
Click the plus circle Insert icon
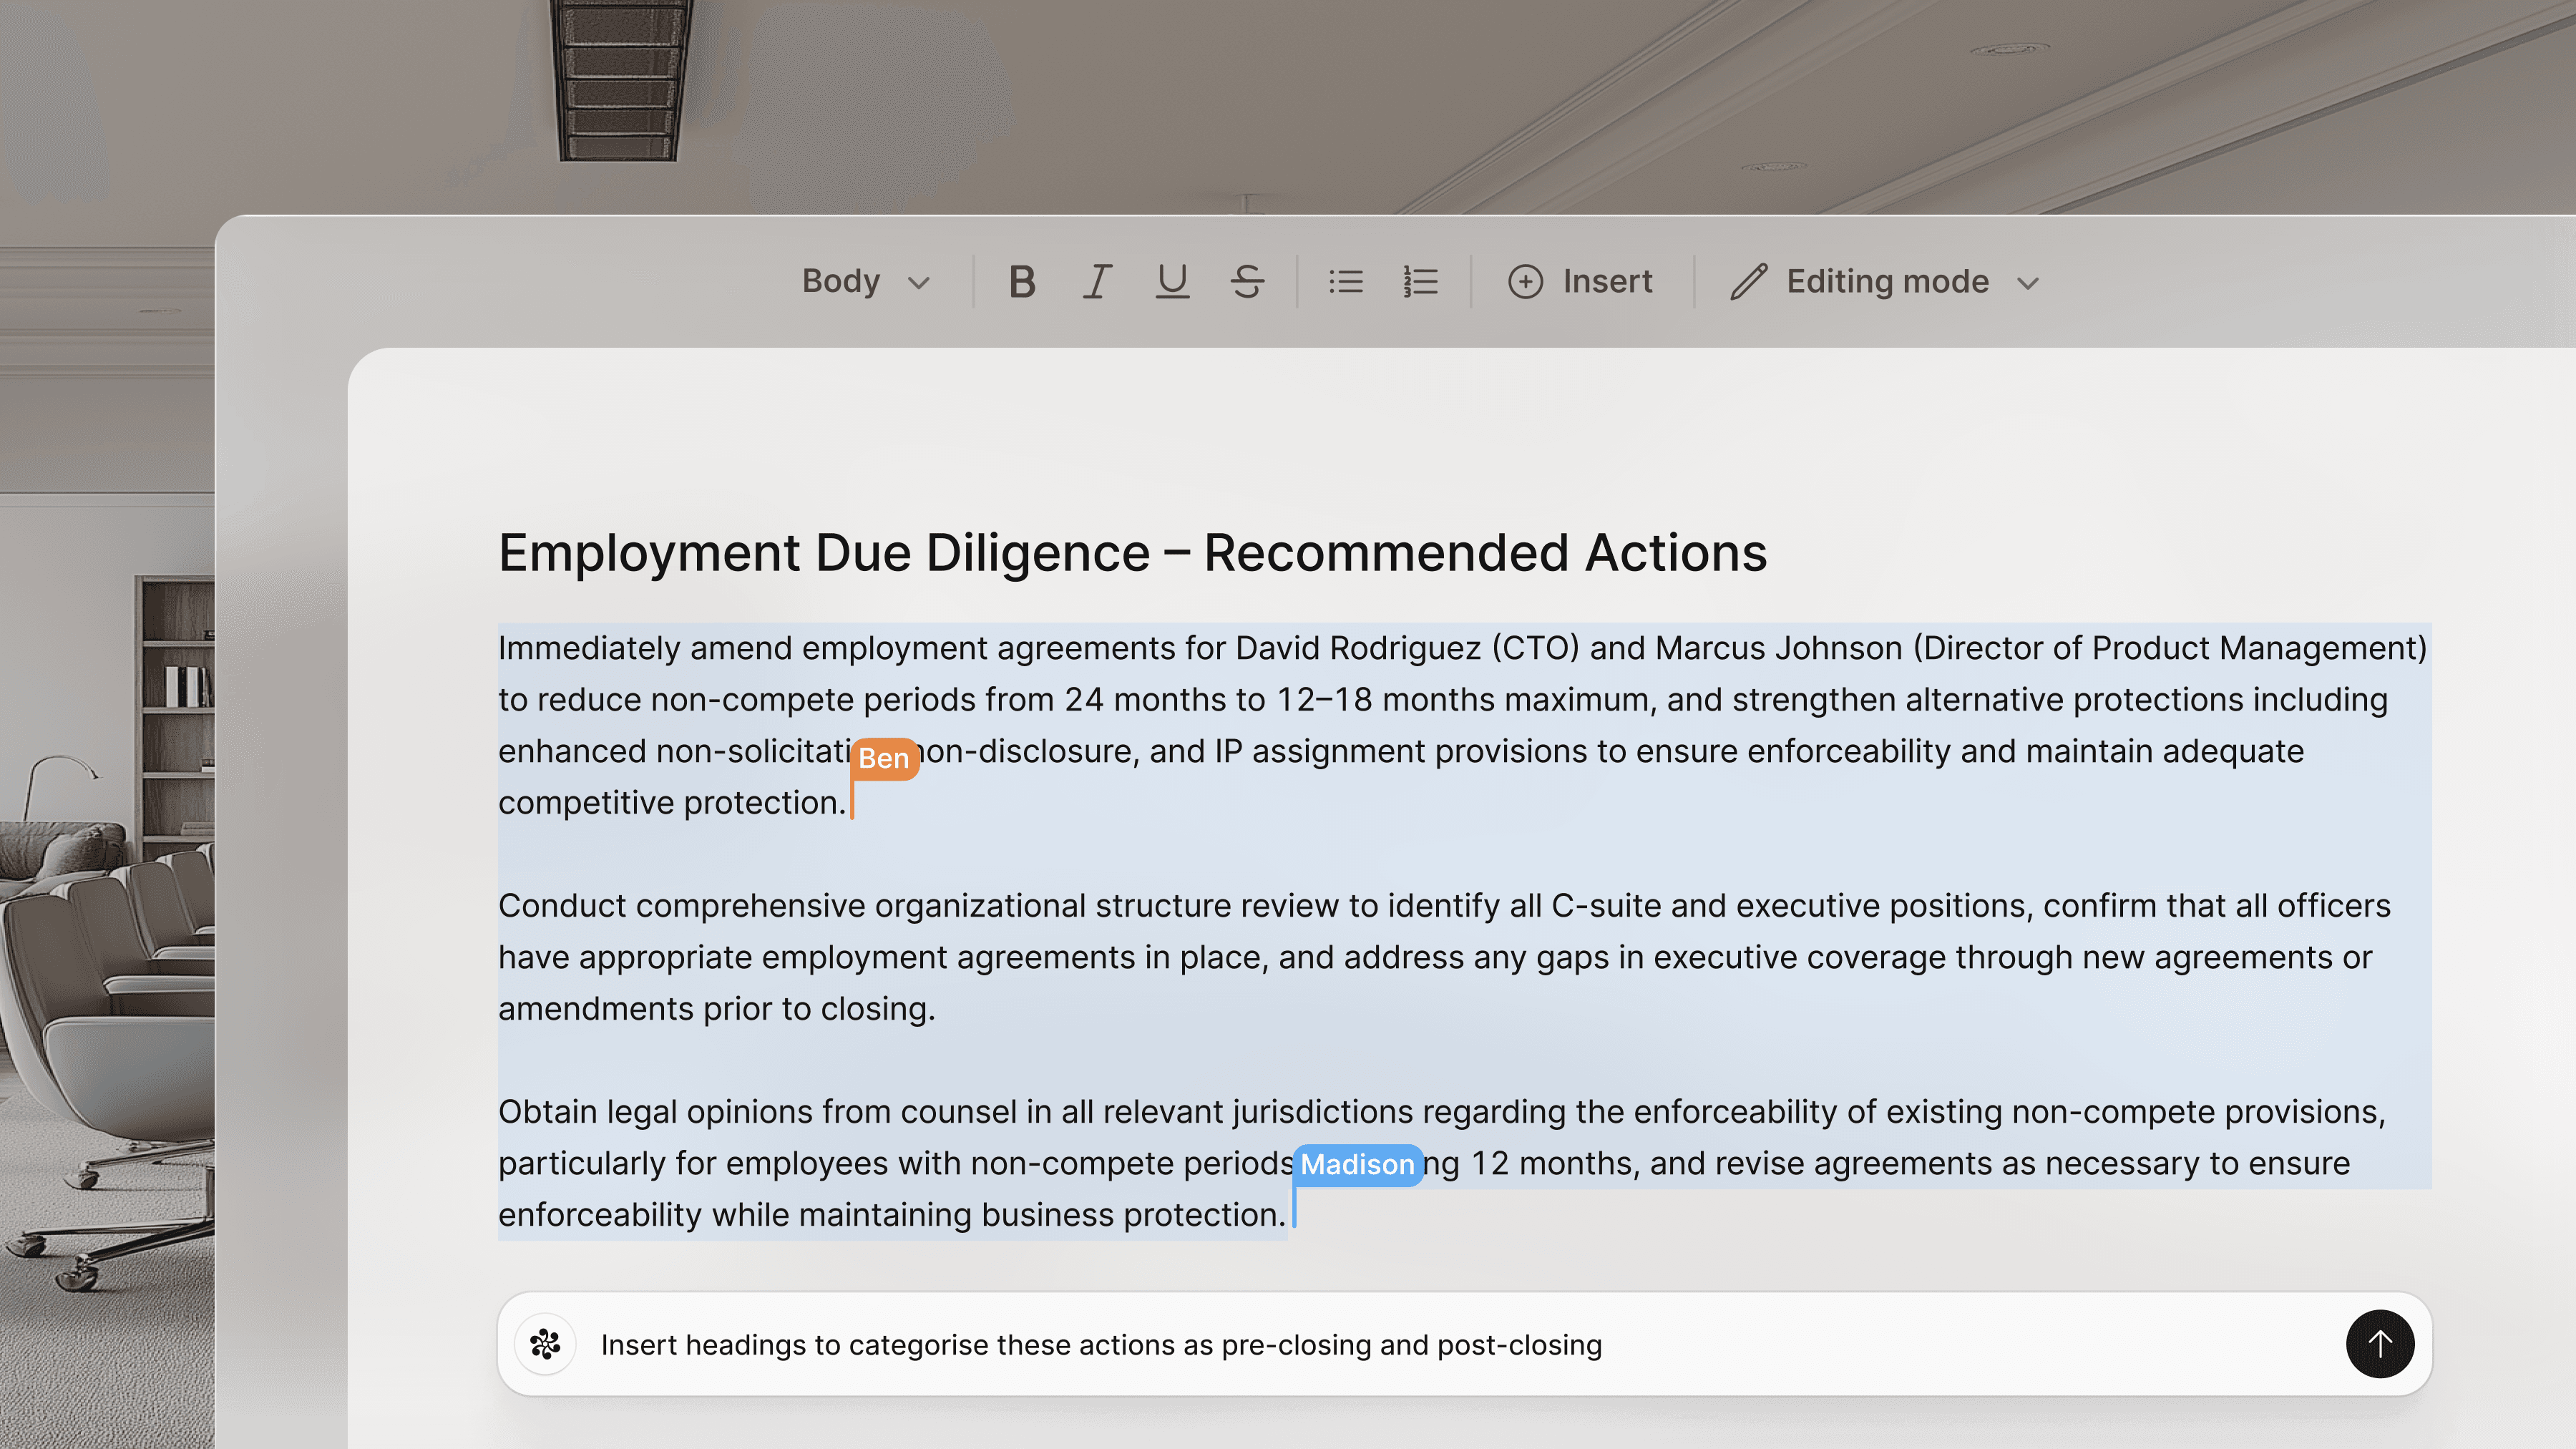1525,281
